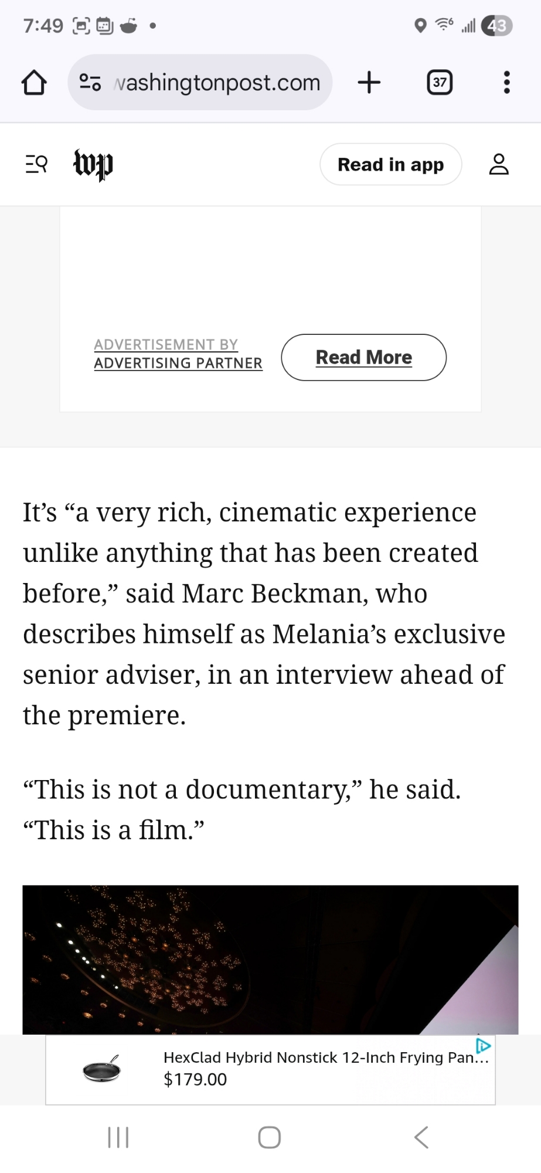The height and width of the screenshot is (1173, 541).
Task: Click Advertisement by Advertising Partner link
Action: coord(178,354)
